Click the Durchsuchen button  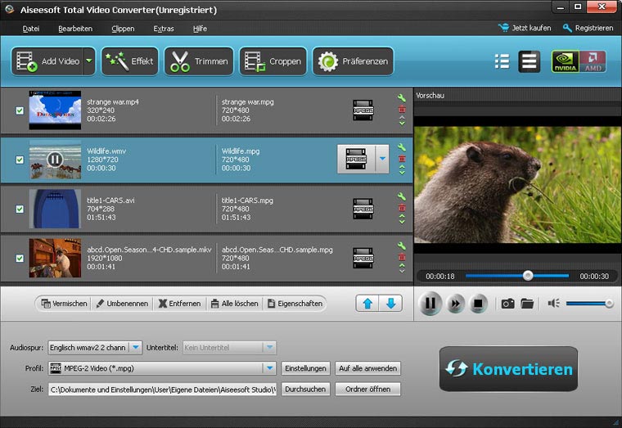click(x=305, y=390)
